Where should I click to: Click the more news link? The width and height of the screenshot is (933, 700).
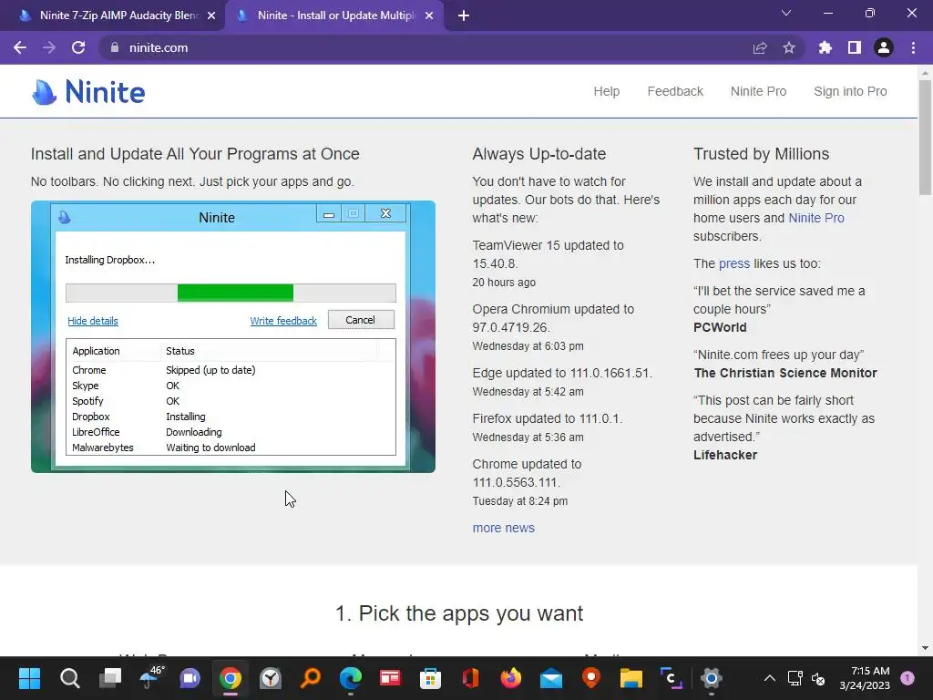pyautogui.click(x=503, y=528)
